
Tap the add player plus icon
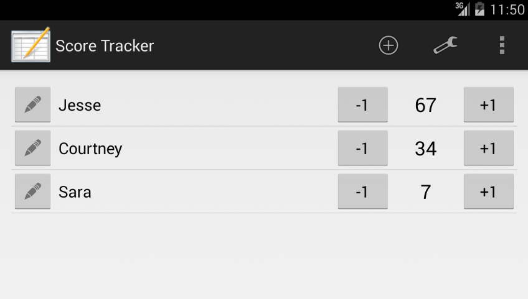coord(389,45)
